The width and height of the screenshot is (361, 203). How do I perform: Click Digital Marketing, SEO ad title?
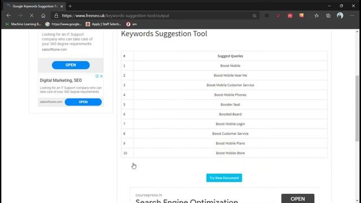61,80
